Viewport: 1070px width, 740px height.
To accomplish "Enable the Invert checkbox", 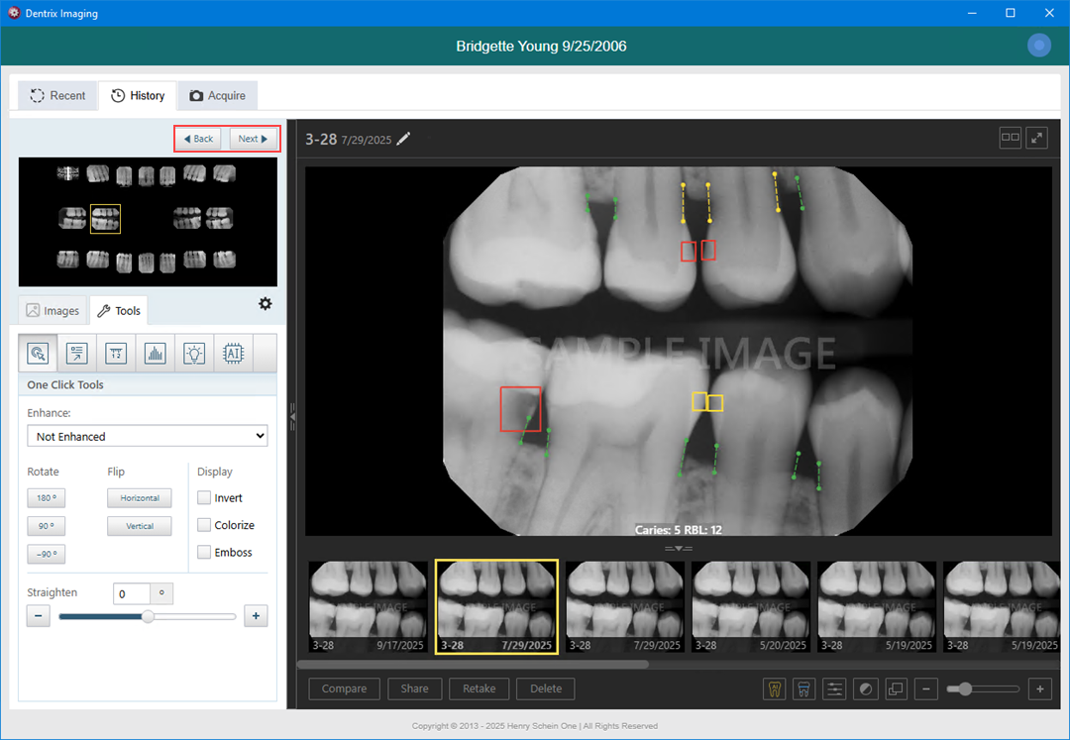I will 204,498.
